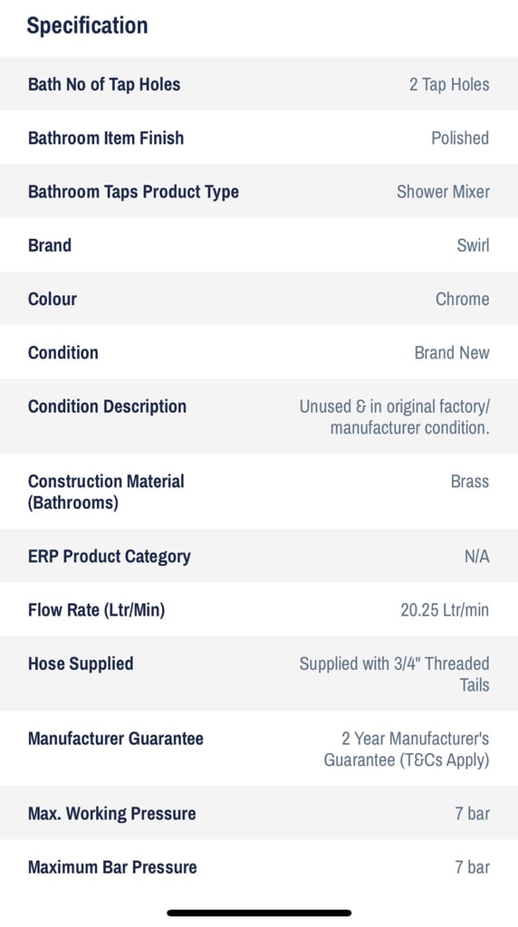
Task: Select the Max. Working Pressure label
Action: point(111,814)
